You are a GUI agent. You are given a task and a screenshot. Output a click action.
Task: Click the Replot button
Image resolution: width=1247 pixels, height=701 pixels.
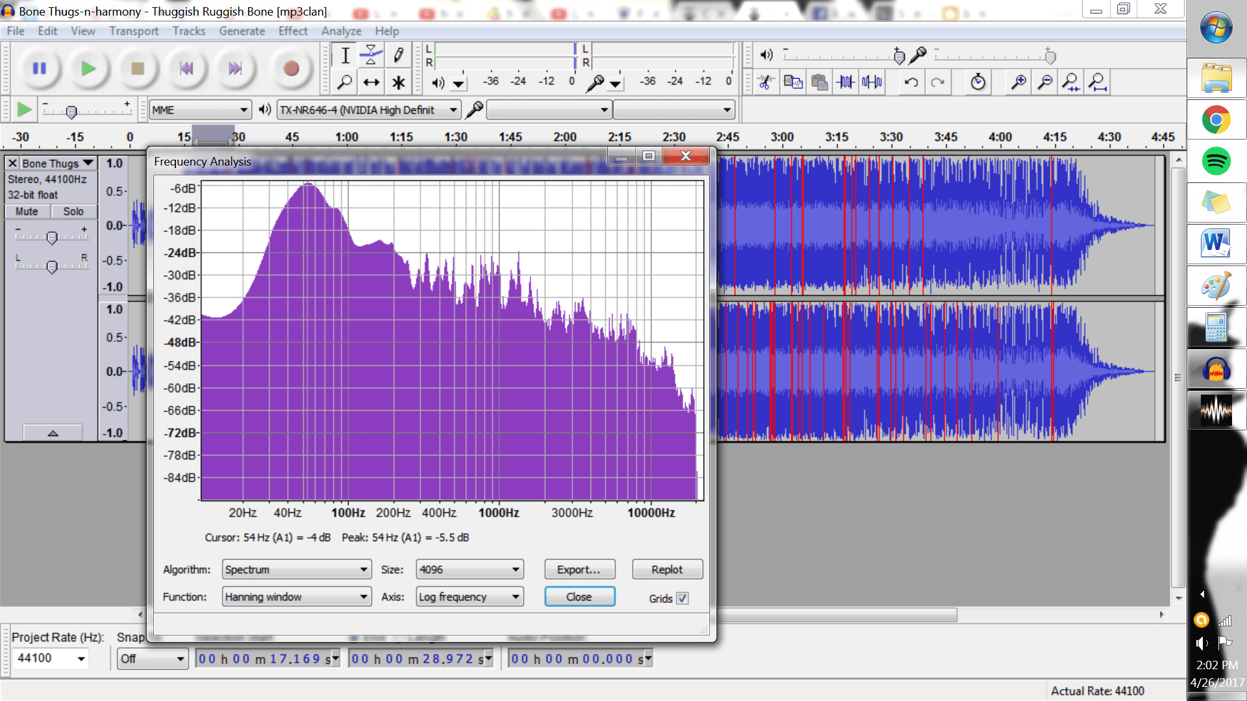coord(667,570)
